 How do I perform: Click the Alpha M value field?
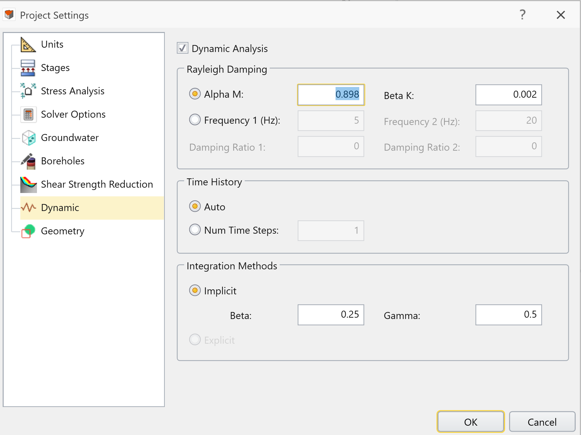pos(331,95)
